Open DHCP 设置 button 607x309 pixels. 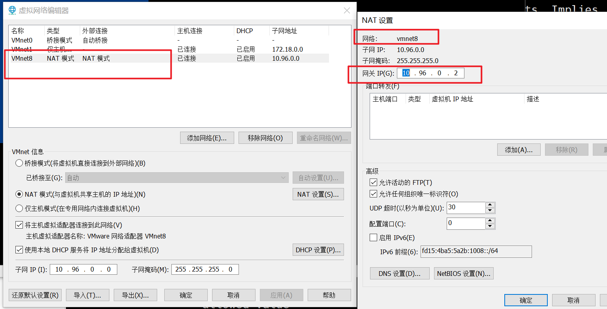coord(318,250)
